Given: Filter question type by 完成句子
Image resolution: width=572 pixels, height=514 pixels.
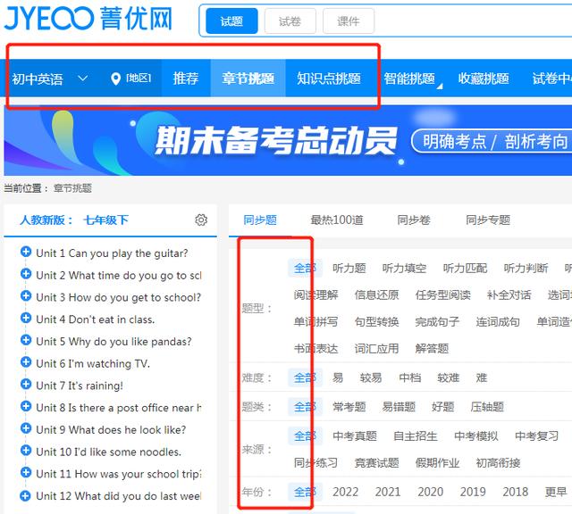Looking at the screenshot, I should coord(437,321).
